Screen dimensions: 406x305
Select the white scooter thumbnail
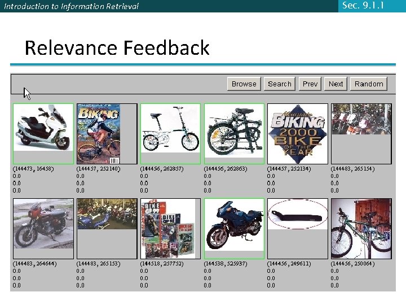(x=43, y=134)
